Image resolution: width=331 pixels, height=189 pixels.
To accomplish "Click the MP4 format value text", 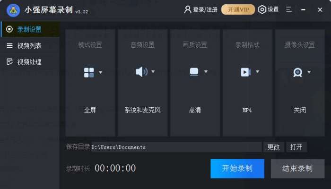I will (x=247, y=110).
